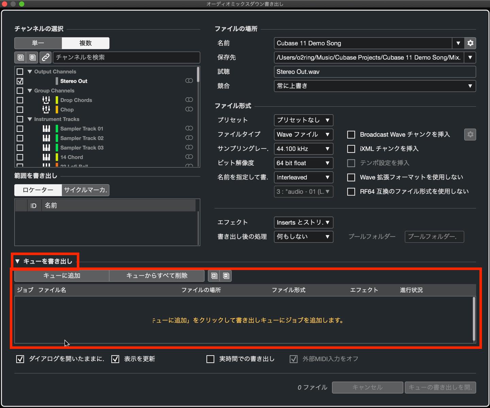
Task: Uncheck the Stereo Out channel checkbox
Action: tap(20, 81)
